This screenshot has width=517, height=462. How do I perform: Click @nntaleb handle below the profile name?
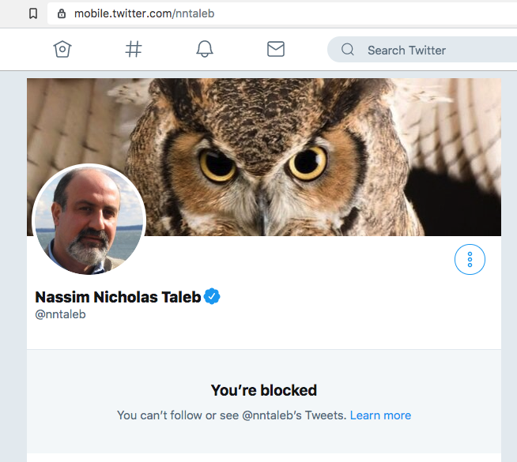point(60,314)
